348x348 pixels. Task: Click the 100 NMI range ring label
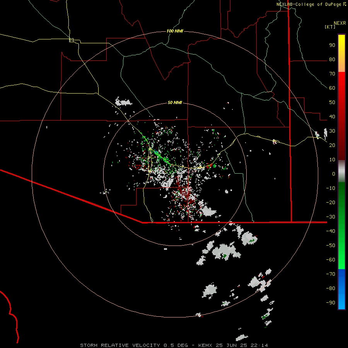click(175, 31)
